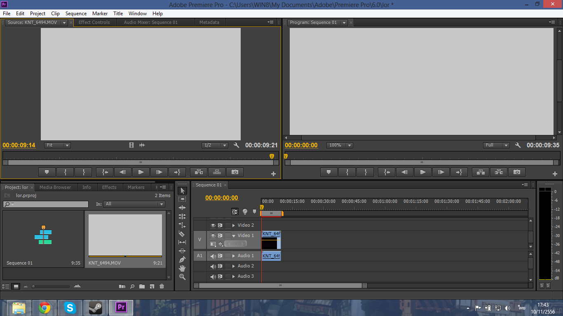Click Export Frame camera in Source monitor
Viewport: 563px width, 316px height.
coord(235,172)
